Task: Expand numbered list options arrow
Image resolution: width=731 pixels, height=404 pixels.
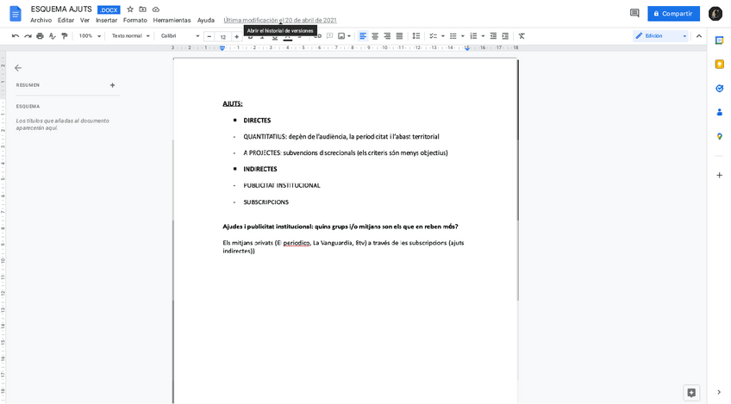Action: pos(483,36)
